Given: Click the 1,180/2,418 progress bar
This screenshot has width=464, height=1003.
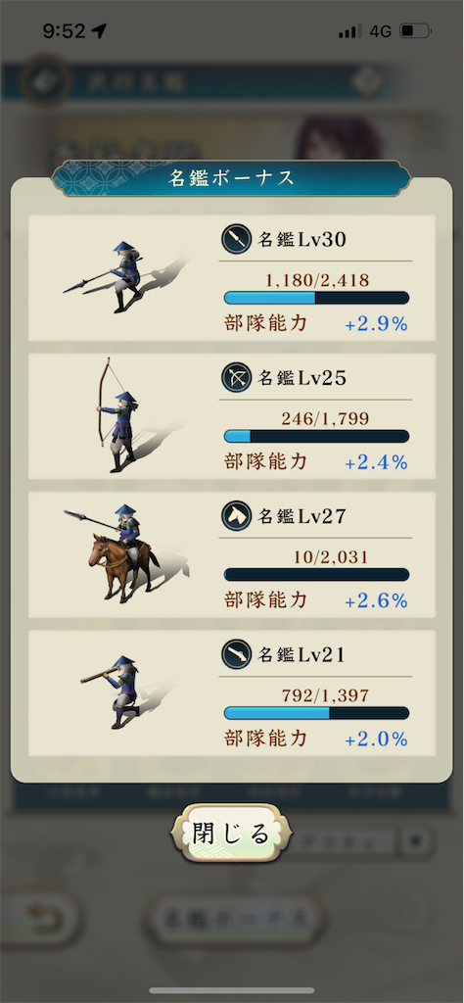Looking at the screenshot, I should point(316,298).
